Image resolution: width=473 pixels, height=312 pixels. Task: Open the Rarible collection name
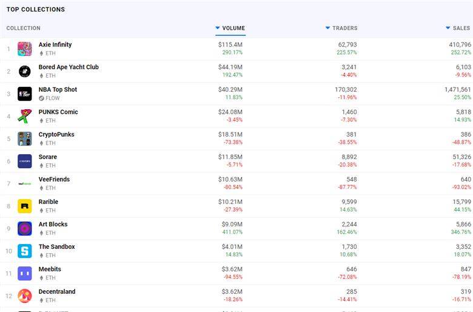tap(49, 202)
